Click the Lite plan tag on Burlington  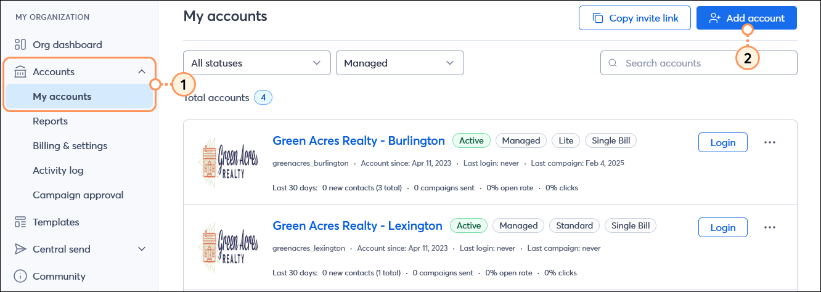point(566,140)
